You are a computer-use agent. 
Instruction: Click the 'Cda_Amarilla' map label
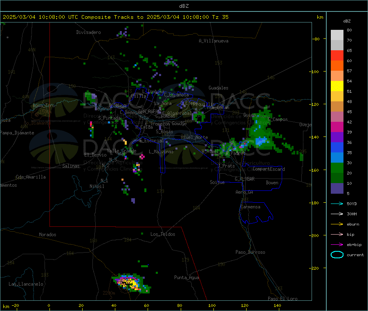[x=31, y=177]
